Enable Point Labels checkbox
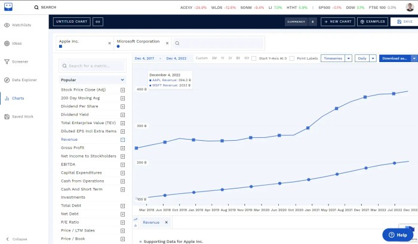This screenshot has height=244, width=418. point(292,58)
